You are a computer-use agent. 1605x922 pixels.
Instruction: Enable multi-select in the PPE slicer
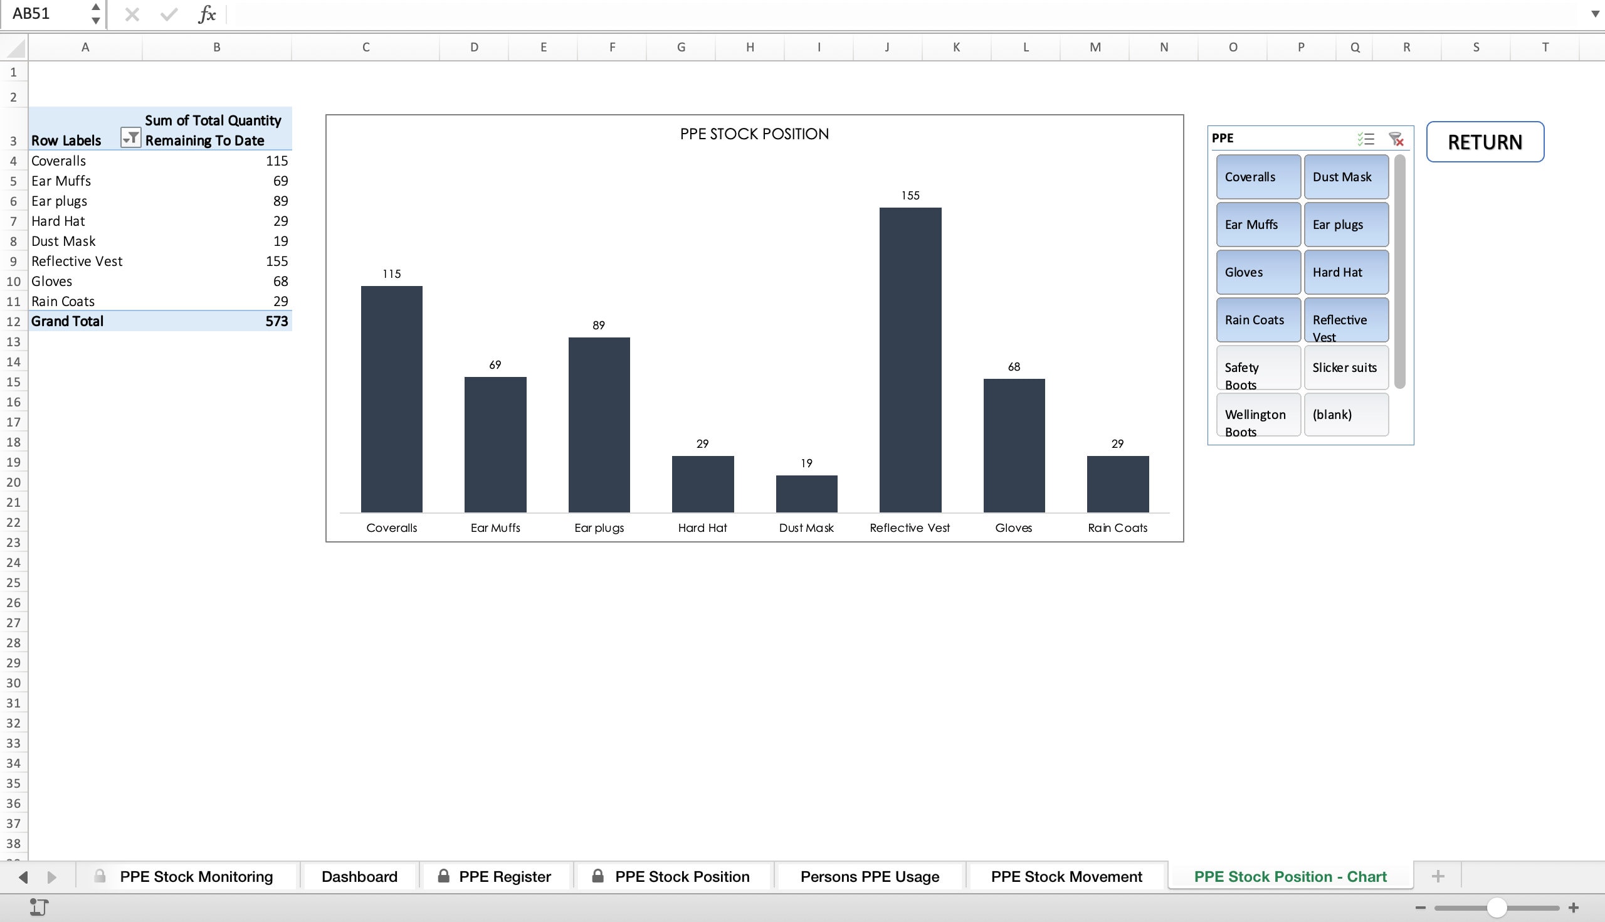coord(1366,138)
